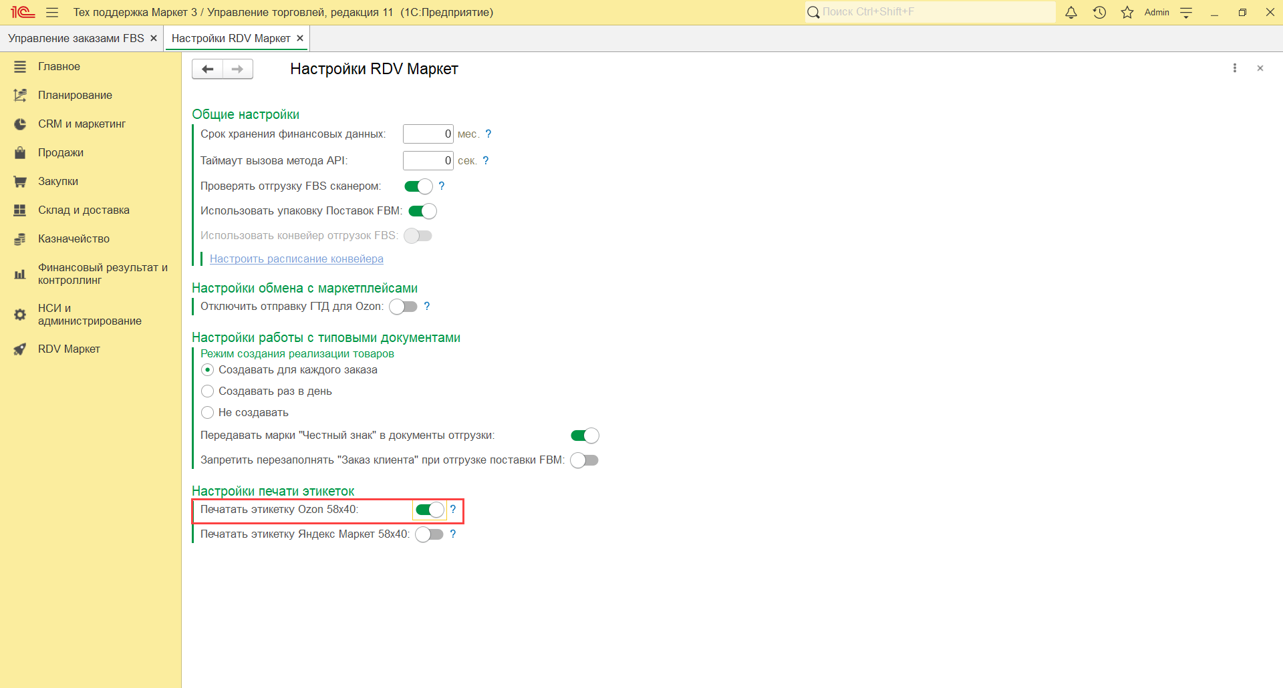Show help for Печатать этикетку Яндекс Маркет
Image resolution: width=1283 pixels, height=688 pixels.
coord(453,534)
